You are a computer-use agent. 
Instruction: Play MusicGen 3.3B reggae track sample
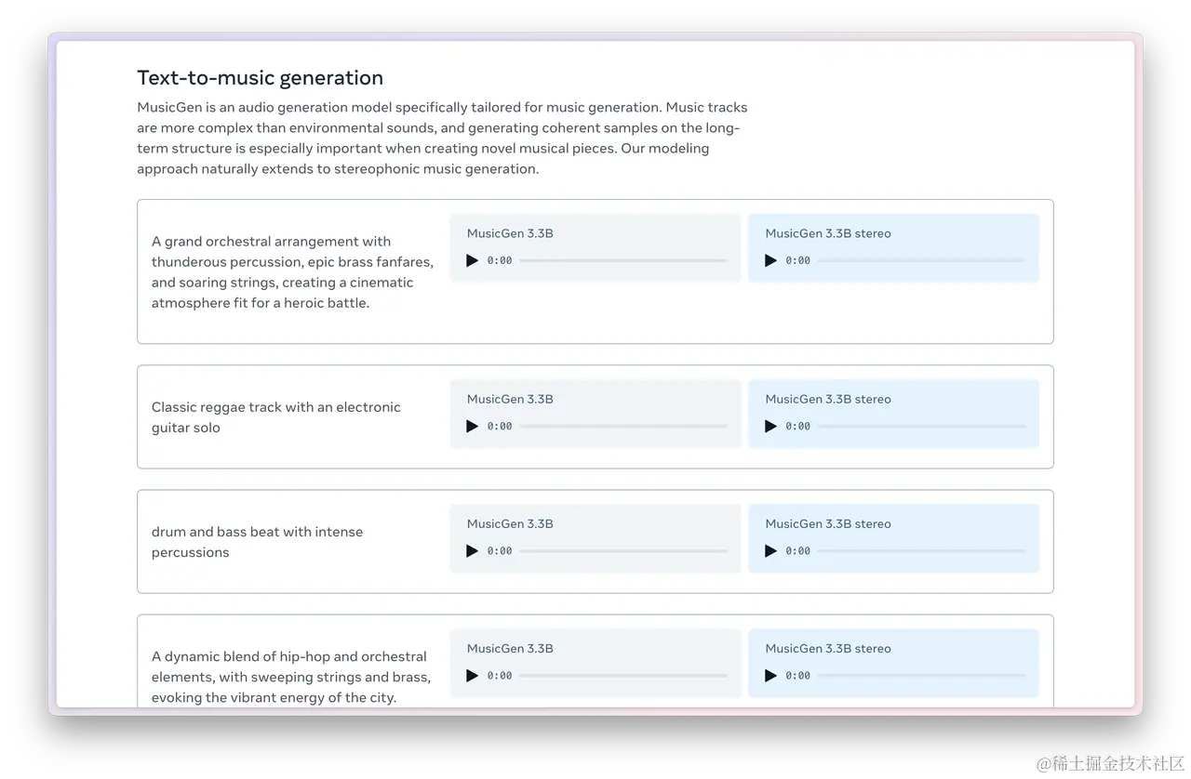[x=472, y=426]
